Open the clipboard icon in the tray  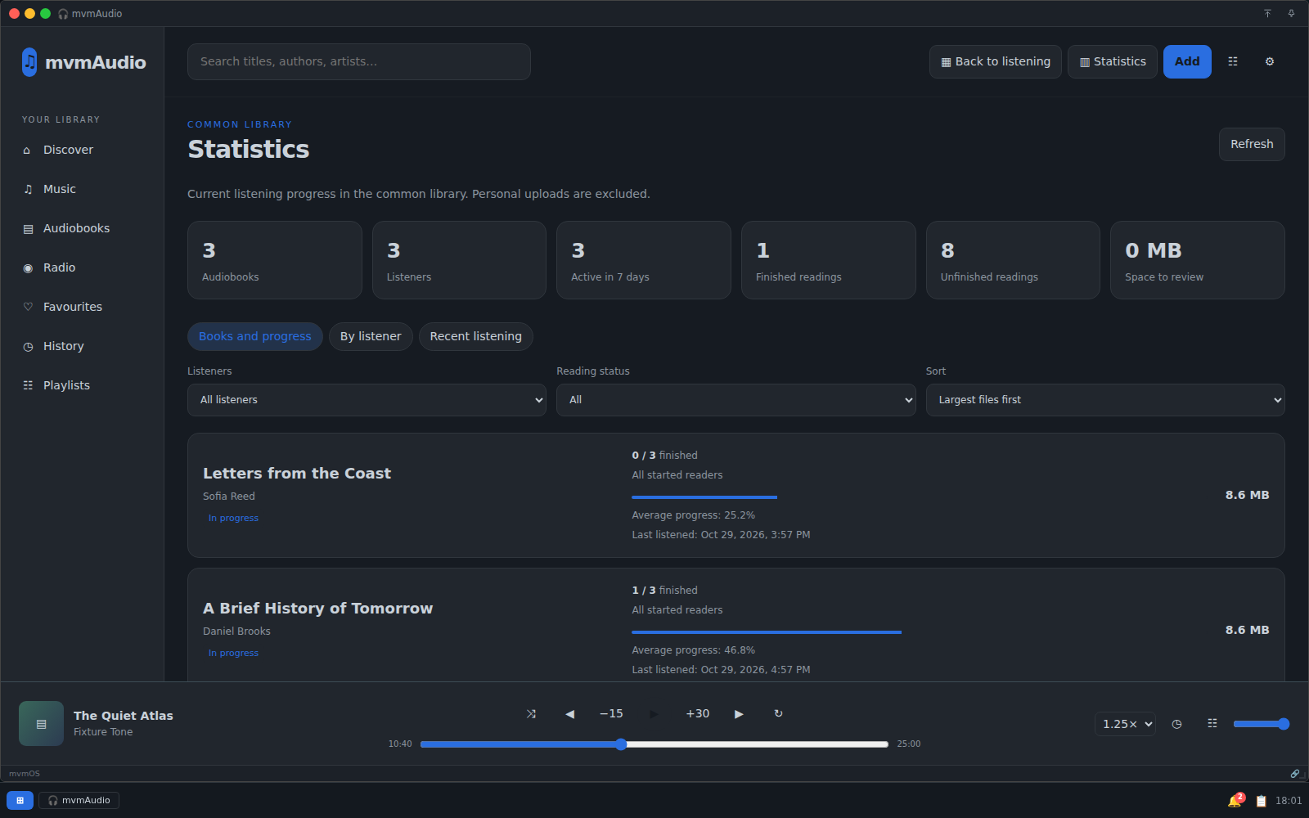pos(1261,801)
